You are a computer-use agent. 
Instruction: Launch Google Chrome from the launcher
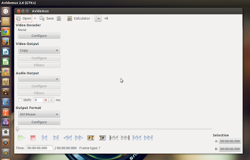coord(5,32)
